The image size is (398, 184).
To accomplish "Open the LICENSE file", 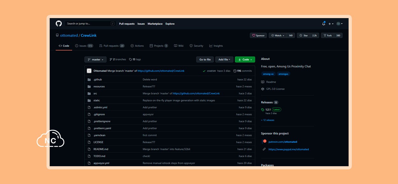I will point(98,142).
